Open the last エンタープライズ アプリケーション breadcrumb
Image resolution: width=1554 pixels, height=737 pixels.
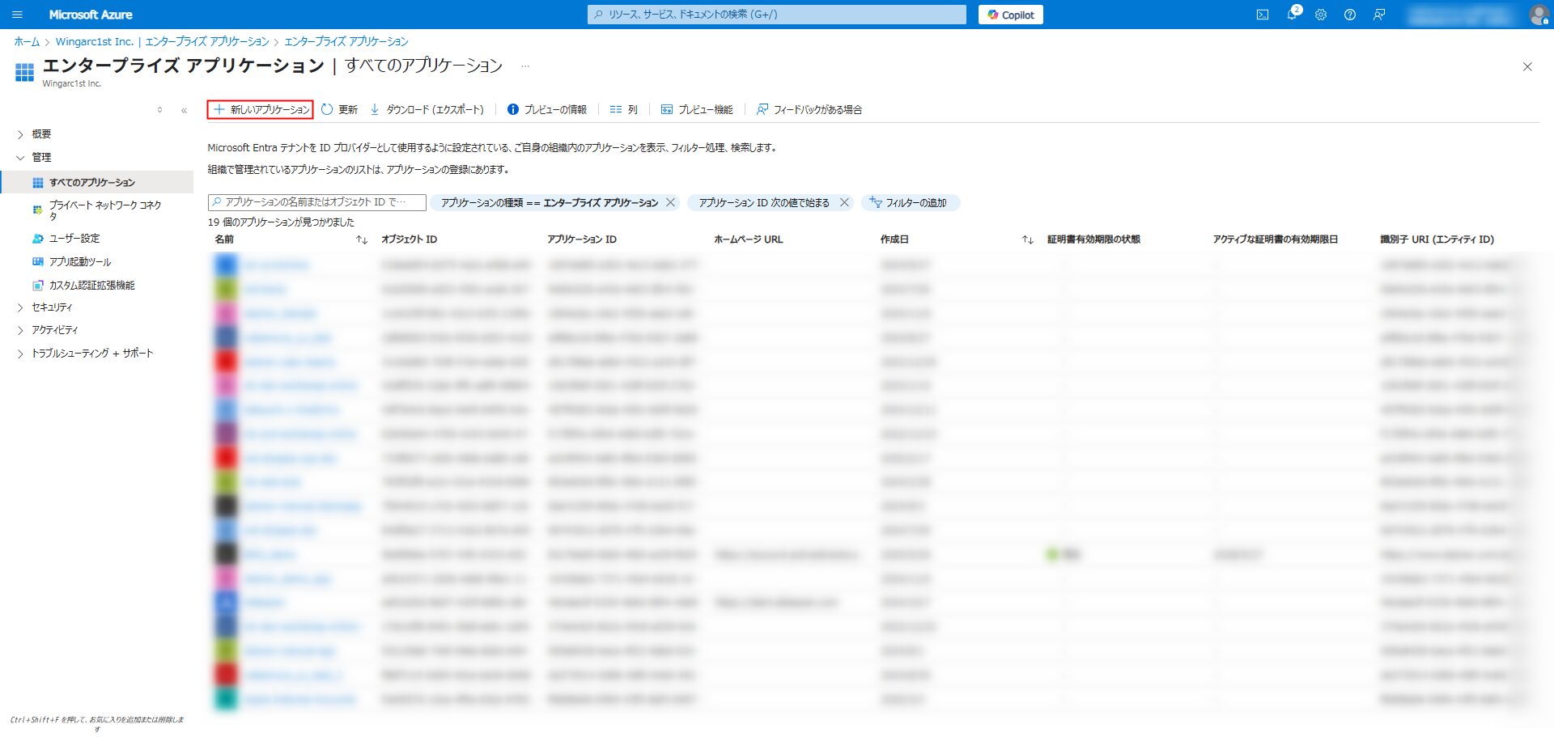[x=346, y=41]
